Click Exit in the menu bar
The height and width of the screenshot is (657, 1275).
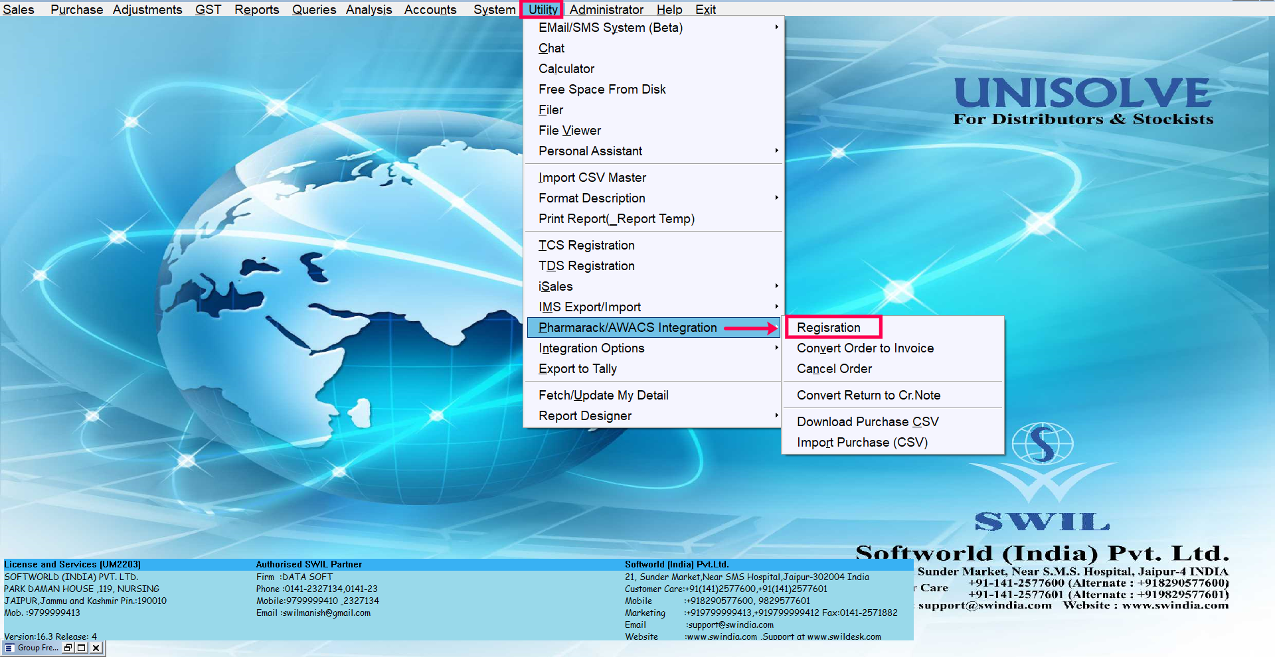pos(705,9)
